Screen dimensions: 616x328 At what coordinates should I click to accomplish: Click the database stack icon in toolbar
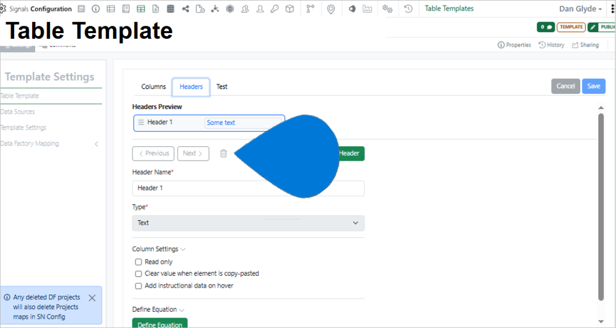[170, 9]
